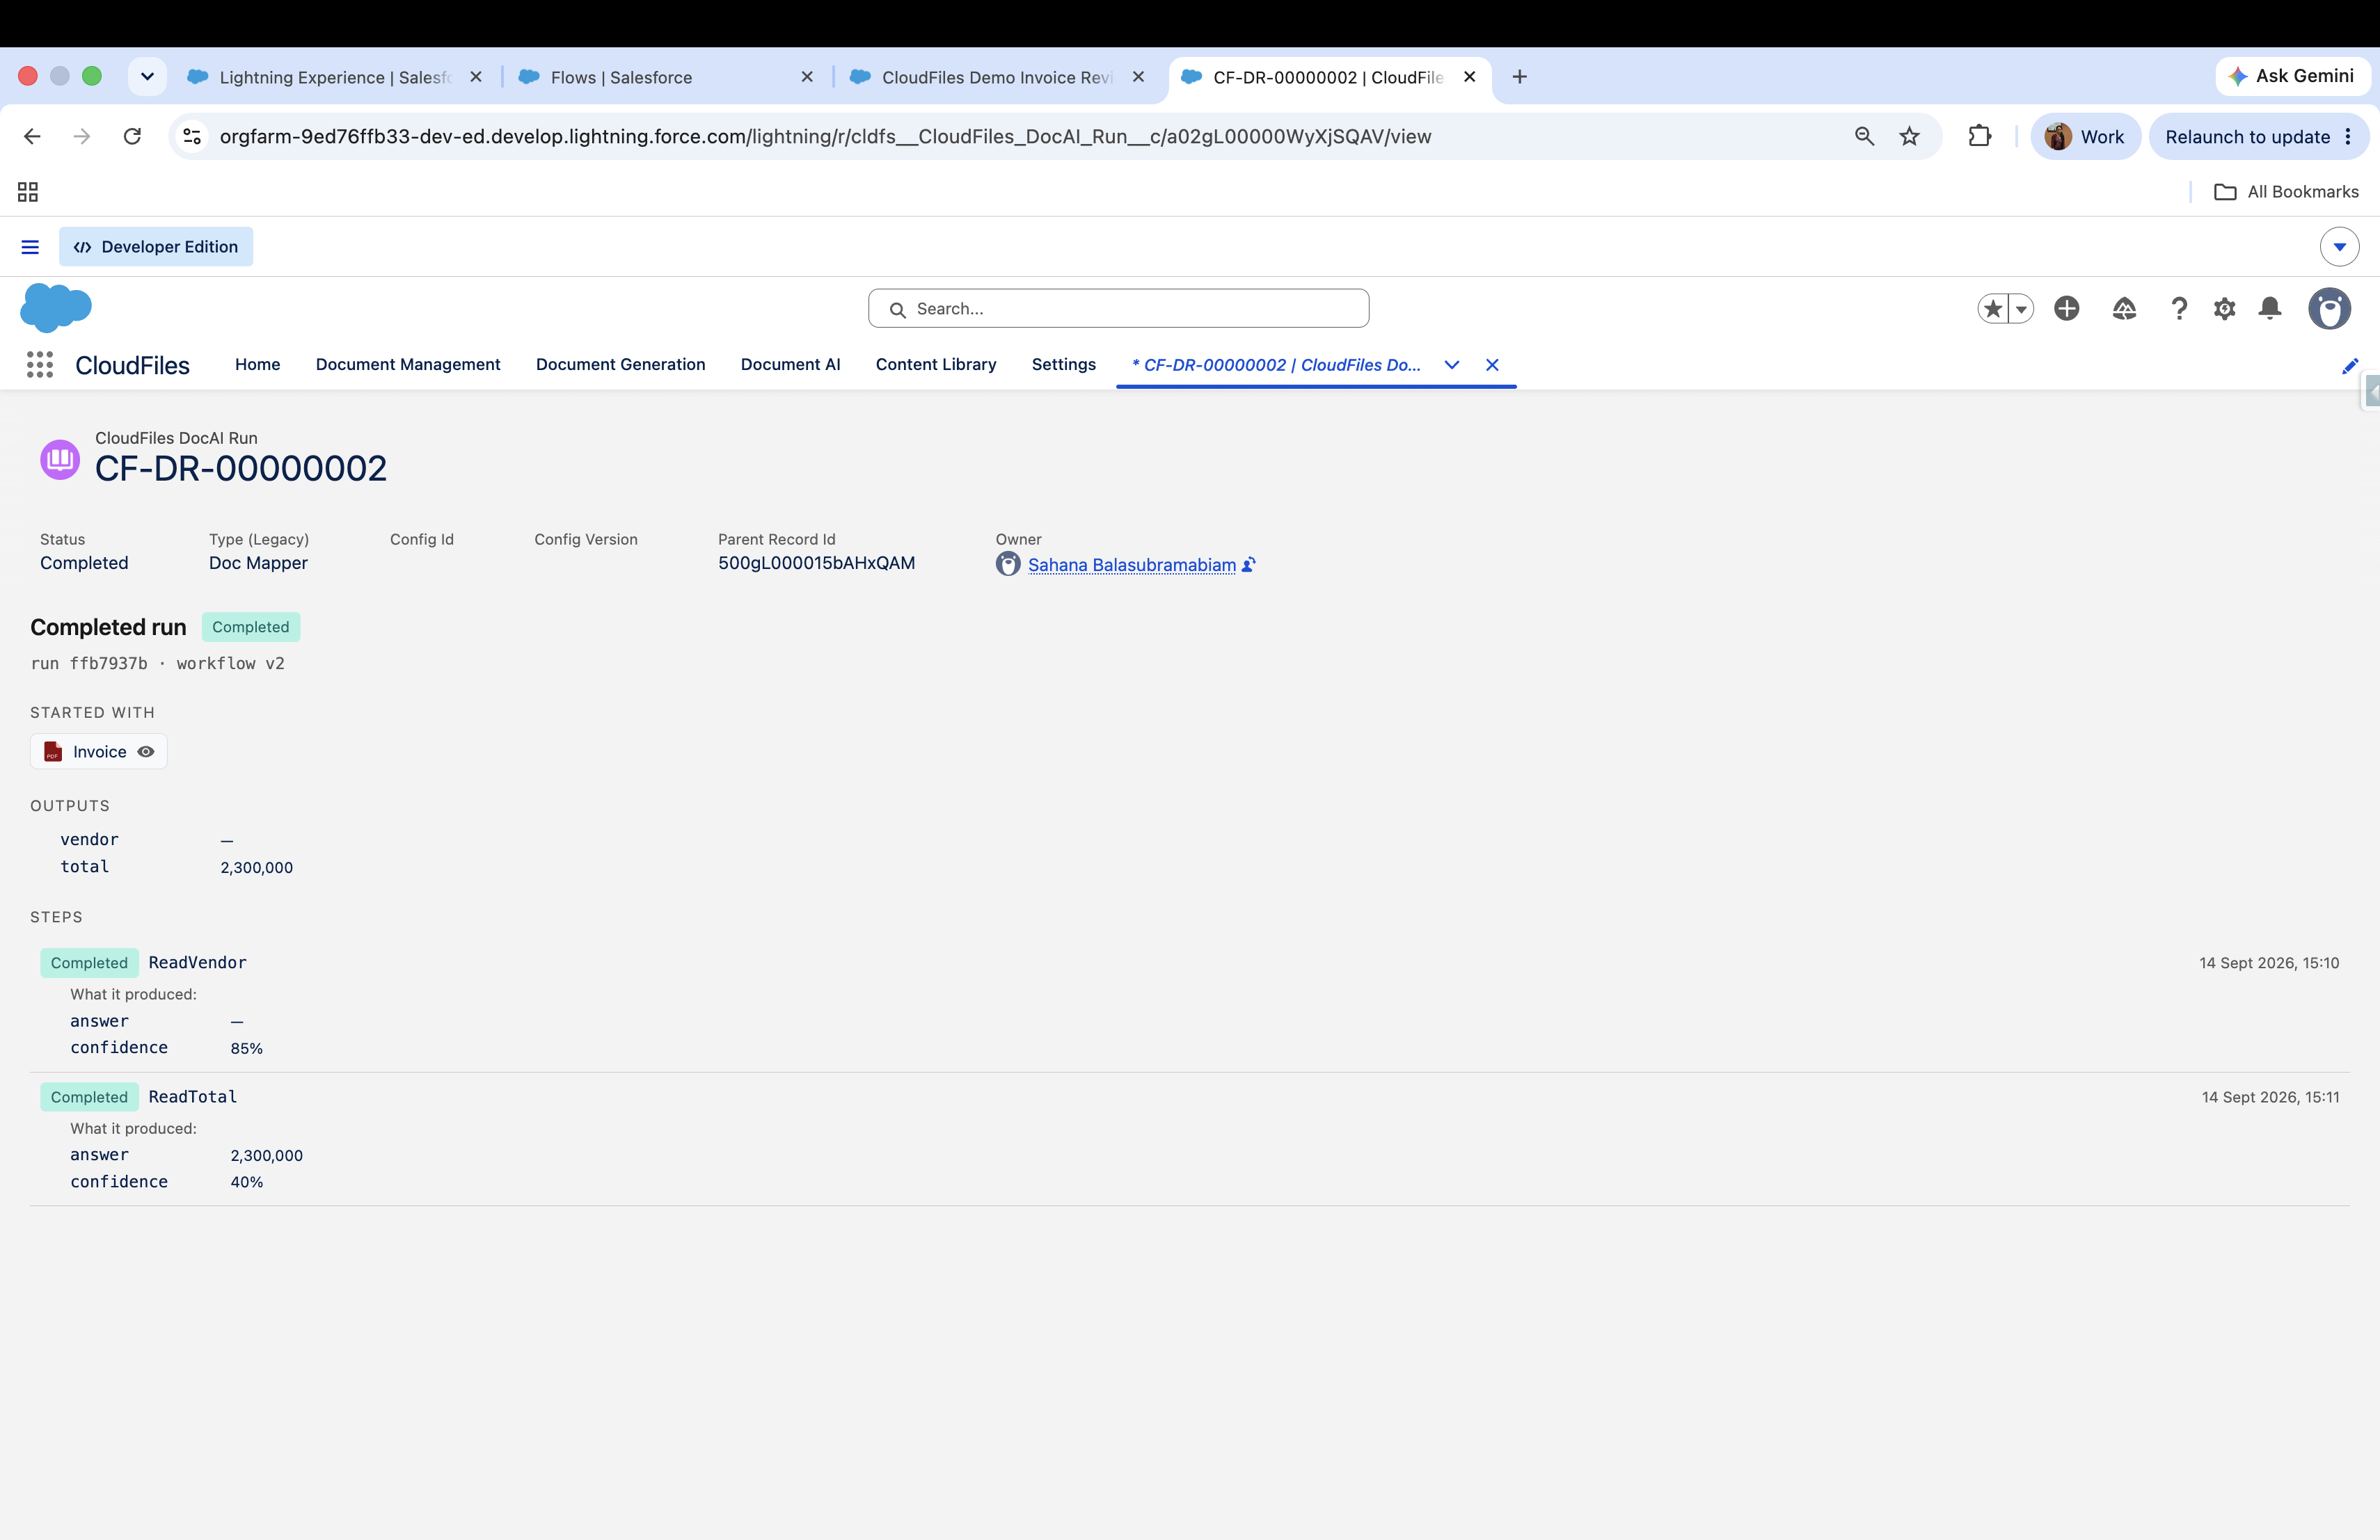The width and height of the screenshot is (2380, 1540).
Task: Open site information icon in address bar
Action: [192, 137]
